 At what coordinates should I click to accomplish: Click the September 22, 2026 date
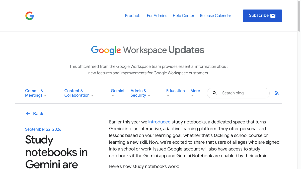[43, 129]
